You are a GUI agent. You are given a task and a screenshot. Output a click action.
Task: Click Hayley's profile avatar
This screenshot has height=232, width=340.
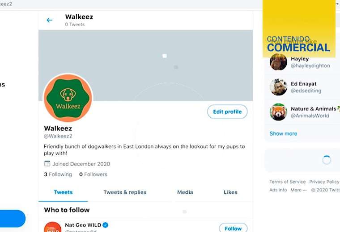(x=278, y=62)
